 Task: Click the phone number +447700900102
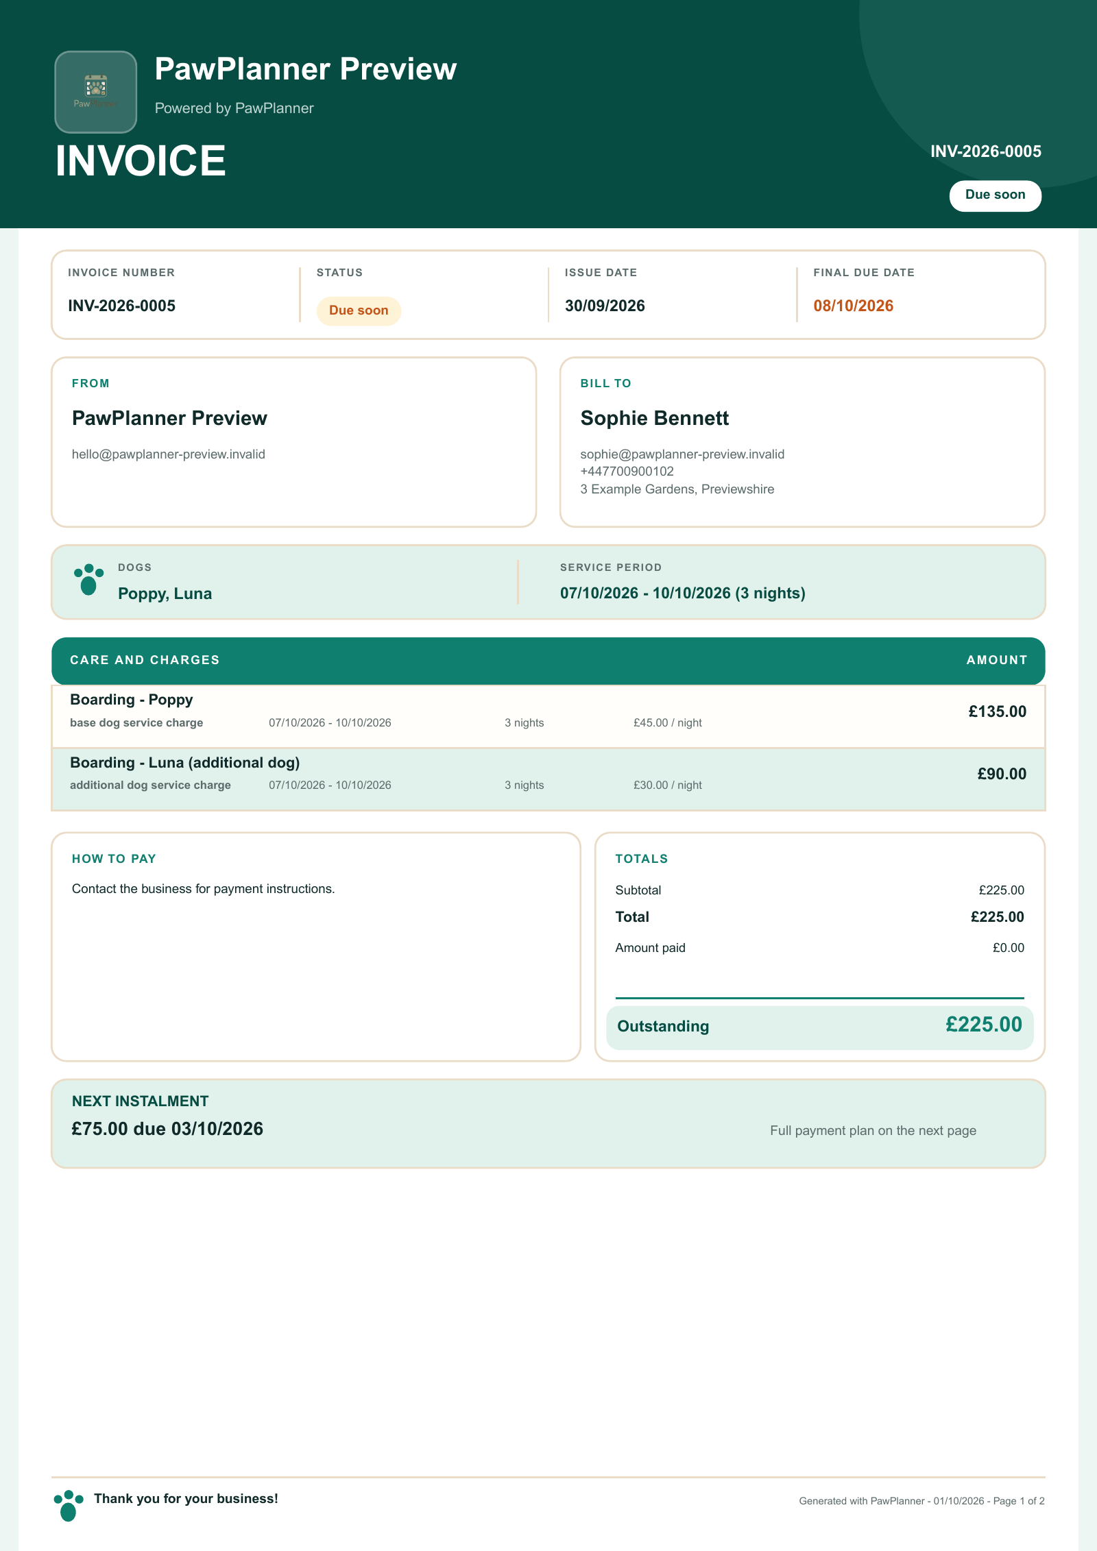click(627, 472)
